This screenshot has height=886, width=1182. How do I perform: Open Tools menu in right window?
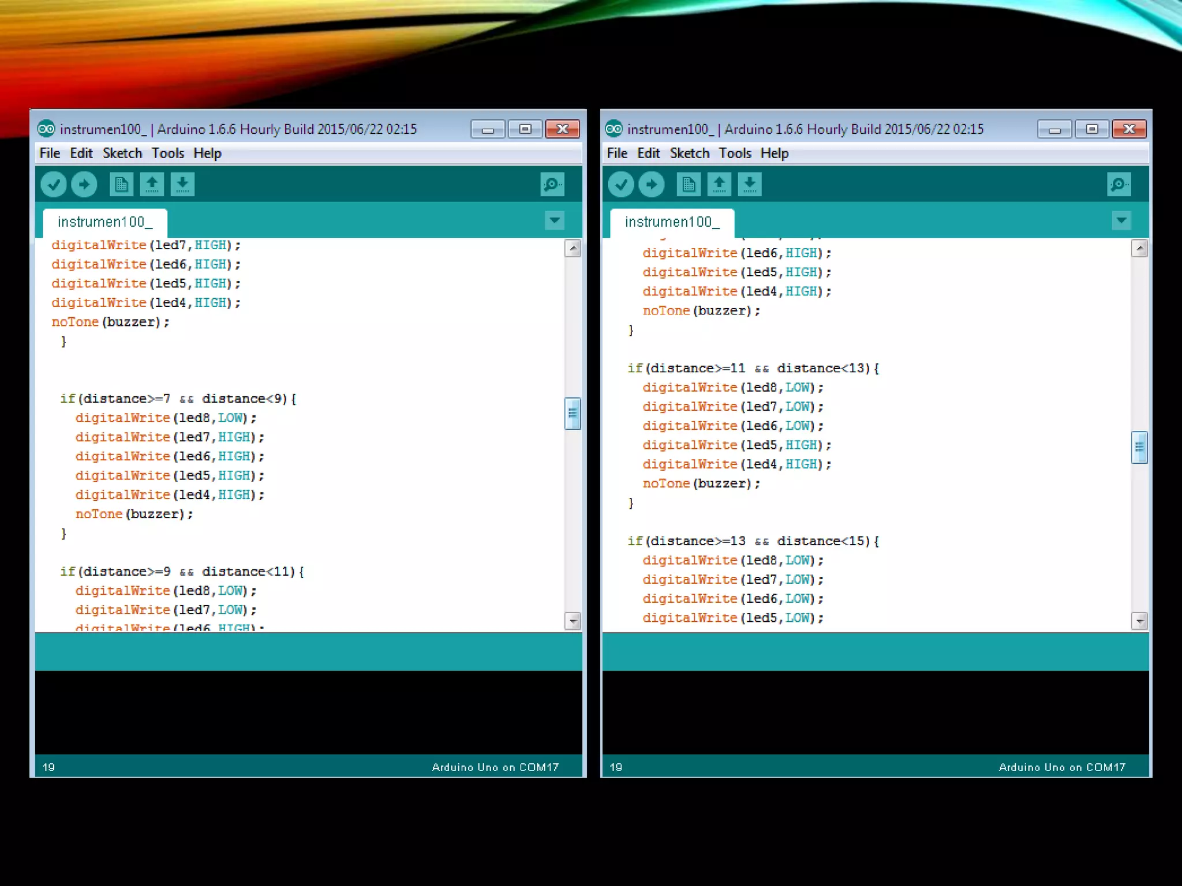[x=735, y=153]
